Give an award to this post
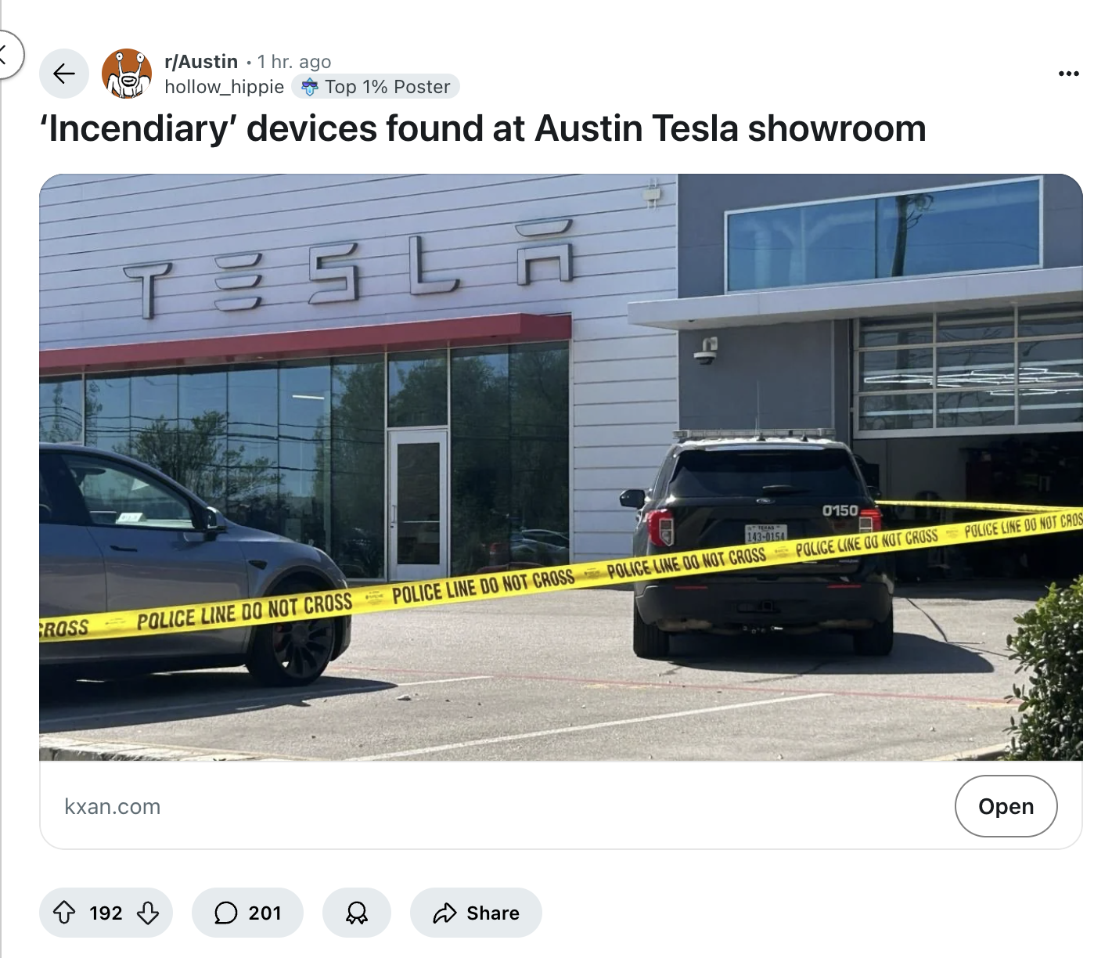Image resolution: width=1094 pixels, height=958 pixels. pos(357,913)
